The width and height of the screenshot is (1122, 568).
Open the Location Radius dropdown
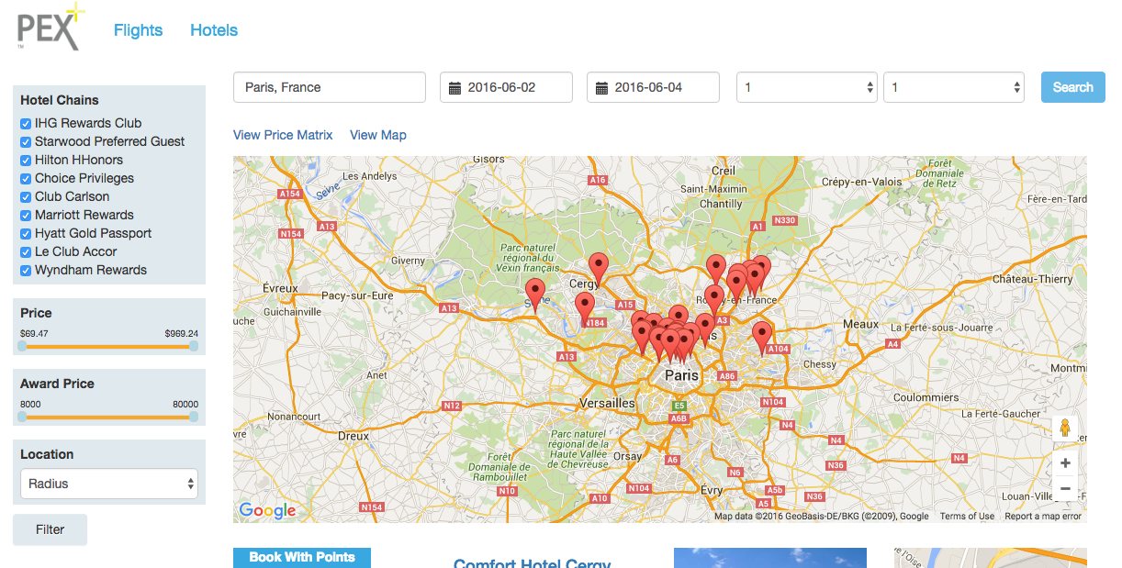click(108, 484)
